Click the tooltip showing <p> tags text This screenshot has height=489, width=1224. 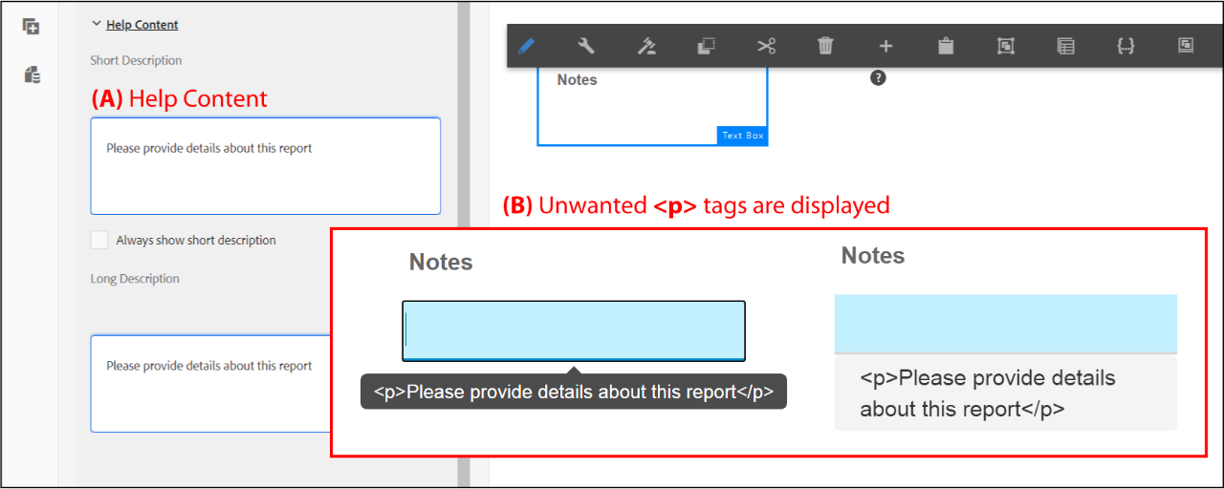click(x=574, y=392)
